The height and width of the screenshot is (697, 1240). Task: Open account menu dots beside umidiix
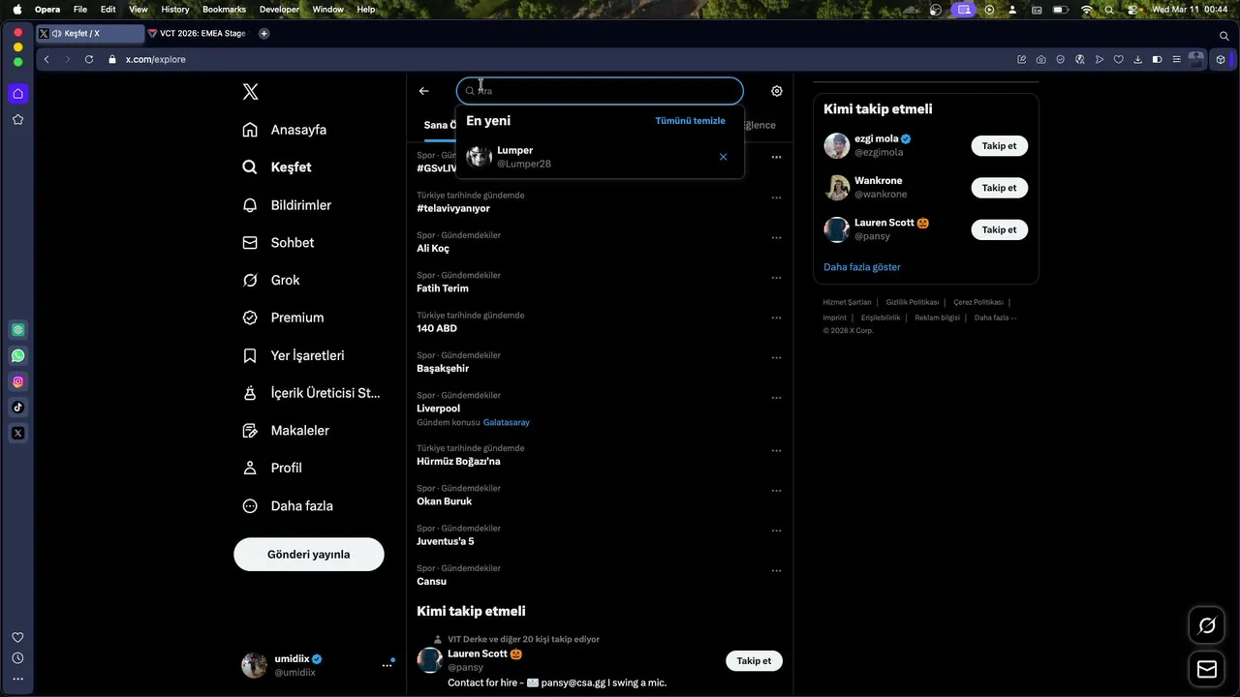pyautogui.click(x=387, y=665)
